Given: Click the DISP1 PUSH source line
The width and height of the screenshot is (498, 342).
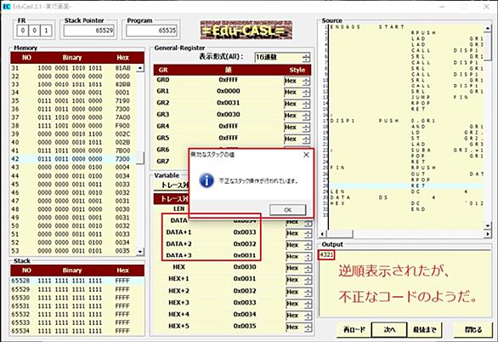Looking at the screenshot, I should point(407,121).
